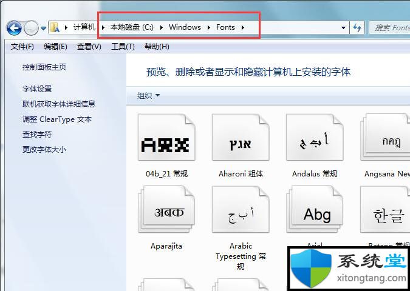This screenshot has width=410, height=291.
Task: Click 联机获取字体详细信息 link
Action: tap(59, 104)
